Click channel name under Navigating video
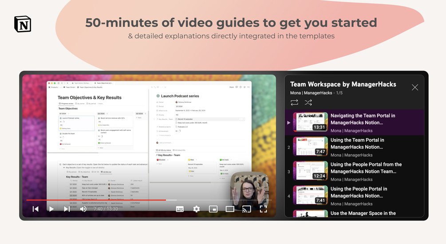The image size is (446, 244). coord(351,131)
